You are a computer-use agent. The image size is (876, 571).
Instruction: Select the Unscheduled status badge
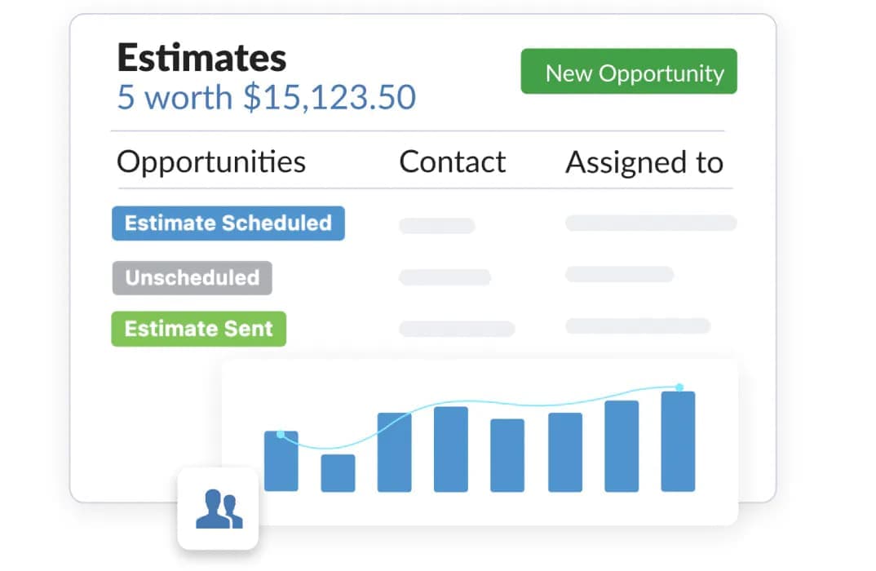click(x=192, y=277)
